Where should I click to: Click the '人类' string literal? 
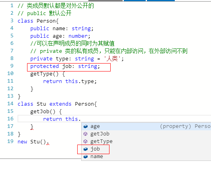pos(112,59)
